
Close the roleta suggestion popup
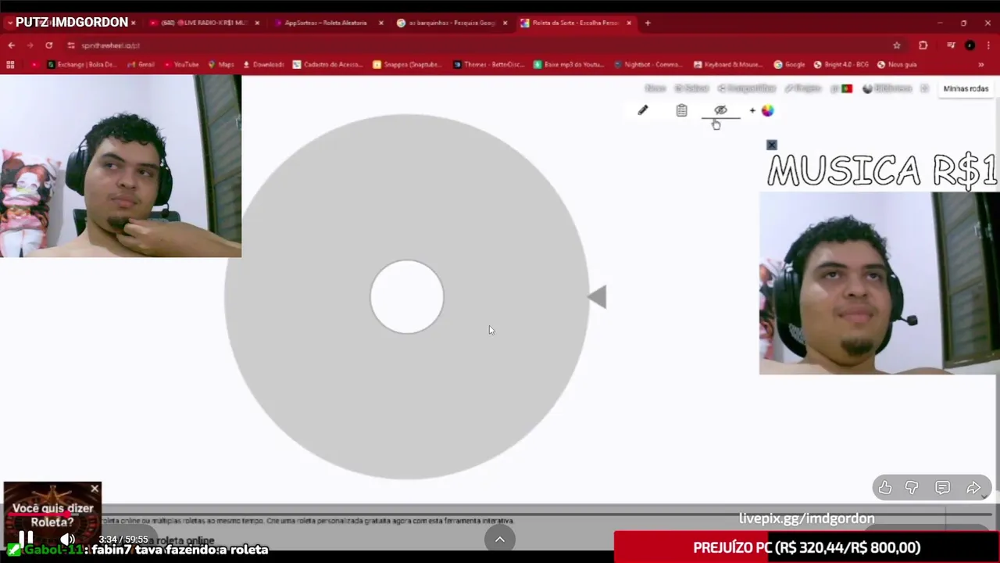(95, 489)
